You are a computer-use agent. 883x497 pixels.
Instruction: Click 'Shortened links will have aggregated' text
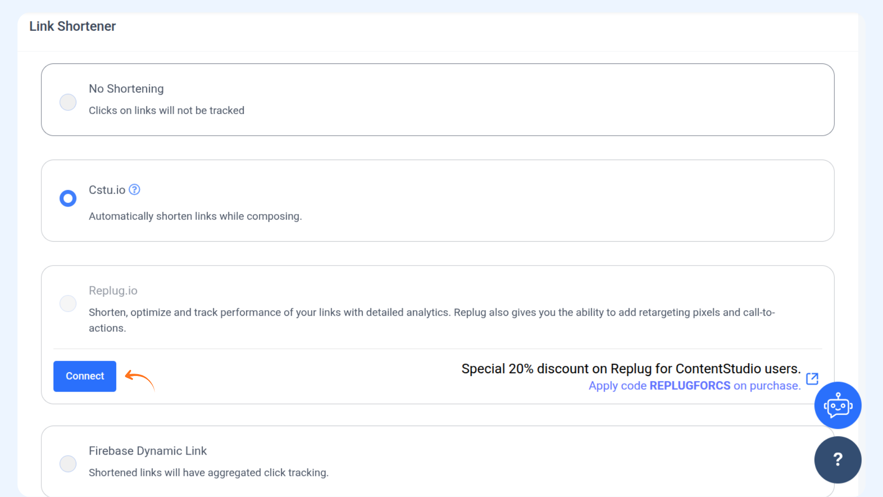tap(208, 473)
